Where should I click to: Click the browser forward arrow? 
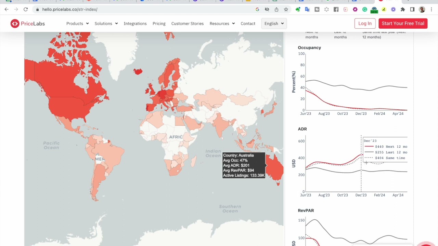click(16, 9)
